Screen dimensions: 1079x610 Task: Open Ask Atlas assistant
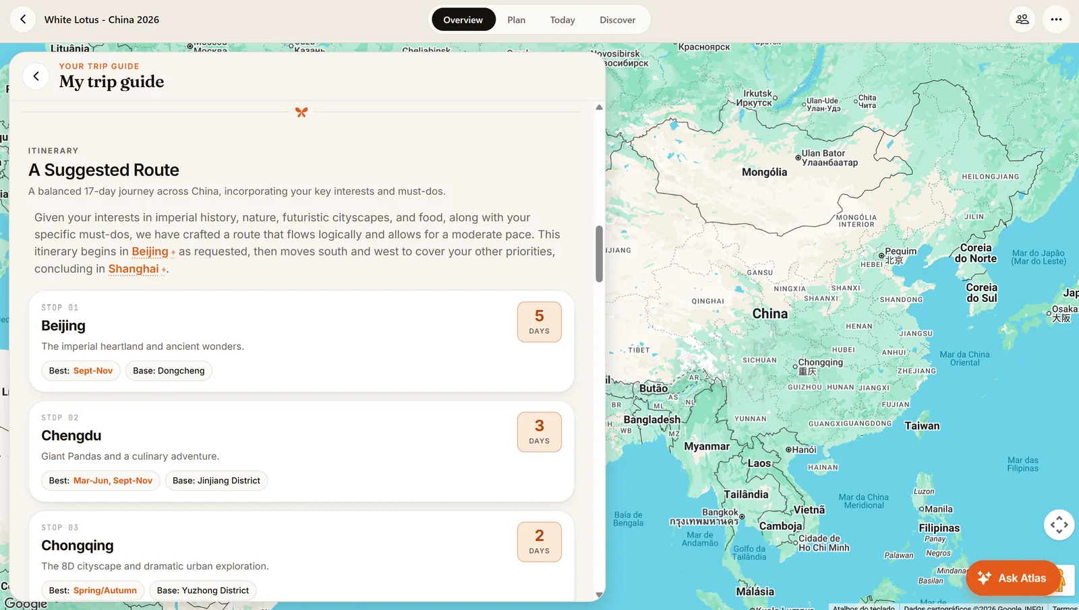(1013, 578)
